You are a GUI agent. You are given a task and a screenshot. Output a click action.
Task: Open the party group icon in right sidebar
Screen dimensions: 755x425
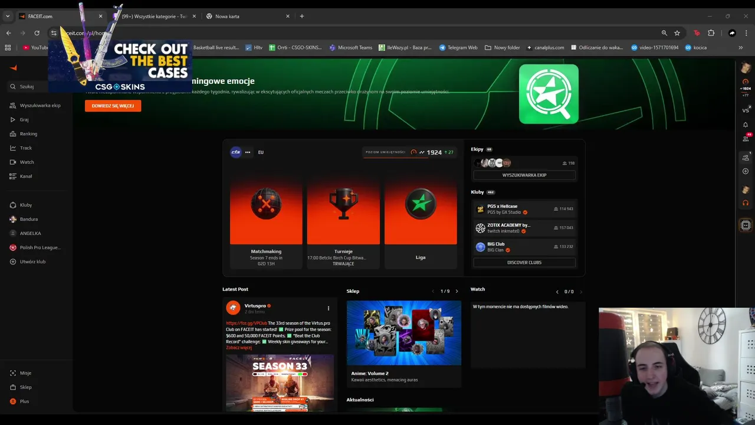click(746, 157)
